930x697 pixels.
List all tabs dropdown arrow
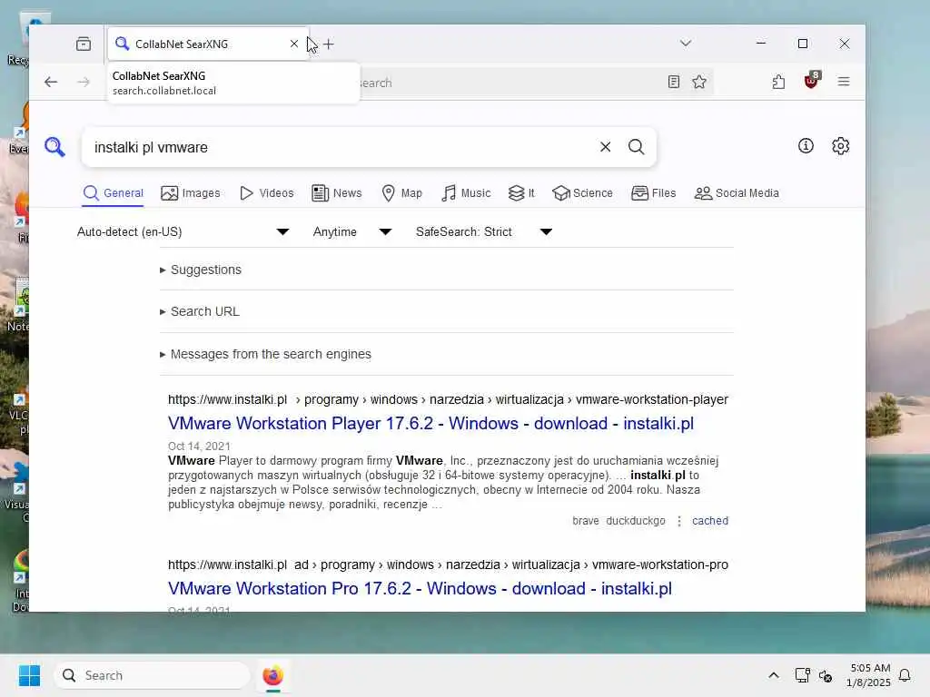(x=686, y=44)
